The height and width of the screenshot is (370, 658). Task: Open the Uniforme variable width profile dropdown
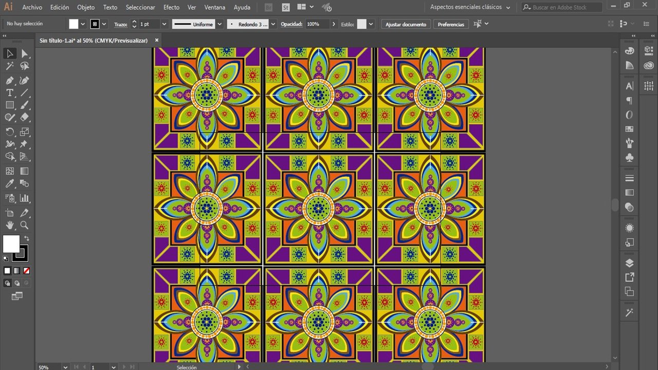pyautogui.click(x=220, y=24)
